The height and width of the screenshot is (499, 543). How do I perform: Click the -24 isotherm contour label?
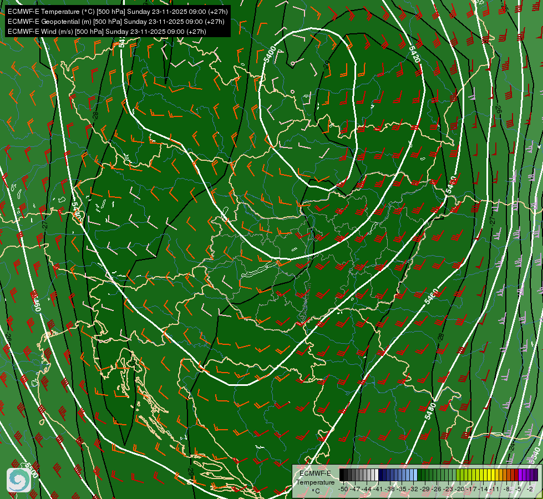point(511,447)
